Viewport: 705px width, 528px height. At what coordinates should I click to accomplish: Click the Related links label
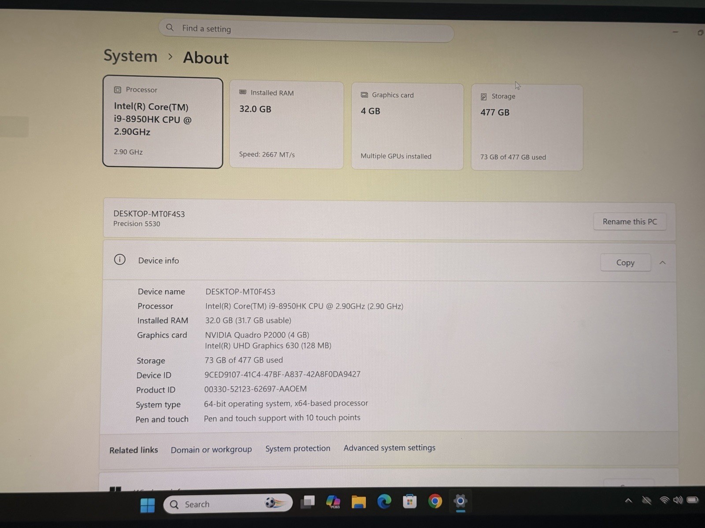point(134,450)
